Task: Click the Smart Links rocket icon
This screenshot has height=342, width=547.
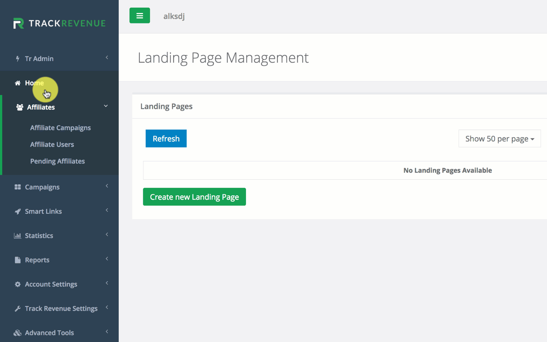Action: click(x=18, y=212)
